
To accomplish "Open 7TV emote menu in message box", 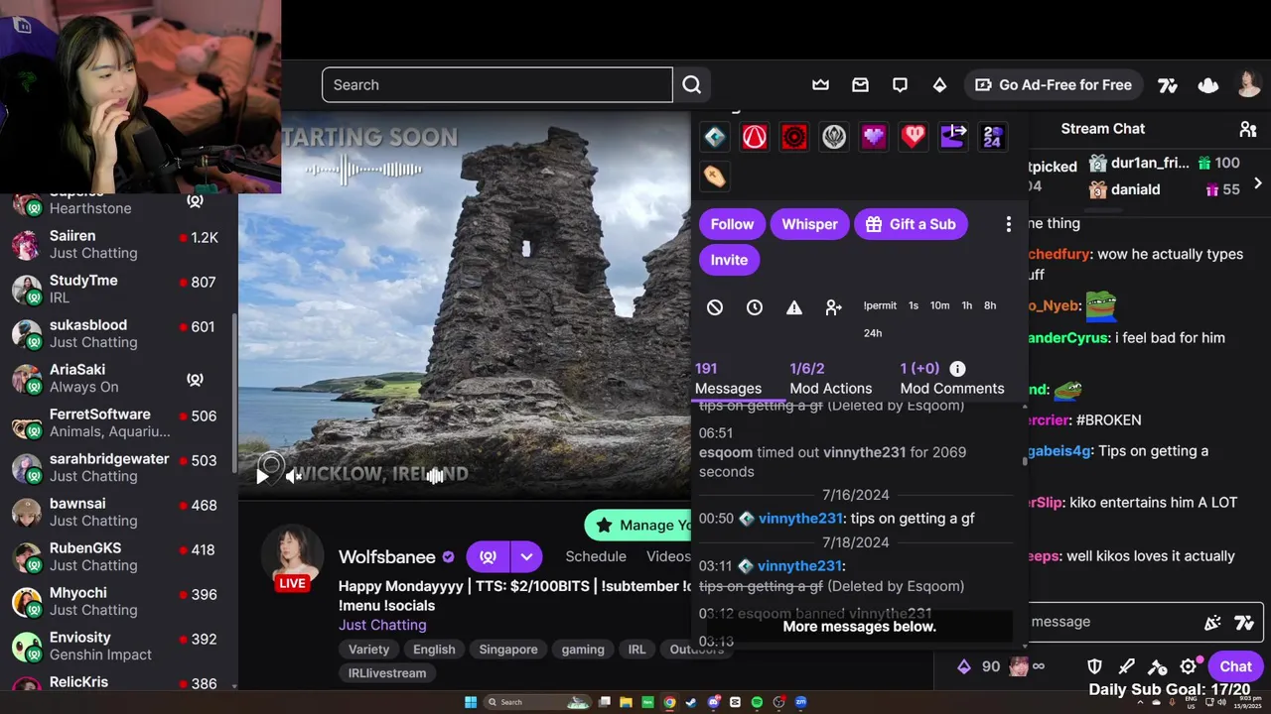I will (x=1244, y=623).
